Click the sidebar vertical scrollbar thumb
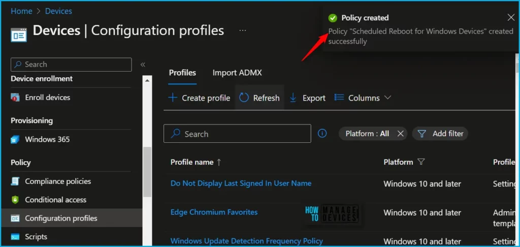The height and width of the screenshot is (247, 520). point(147,172)
